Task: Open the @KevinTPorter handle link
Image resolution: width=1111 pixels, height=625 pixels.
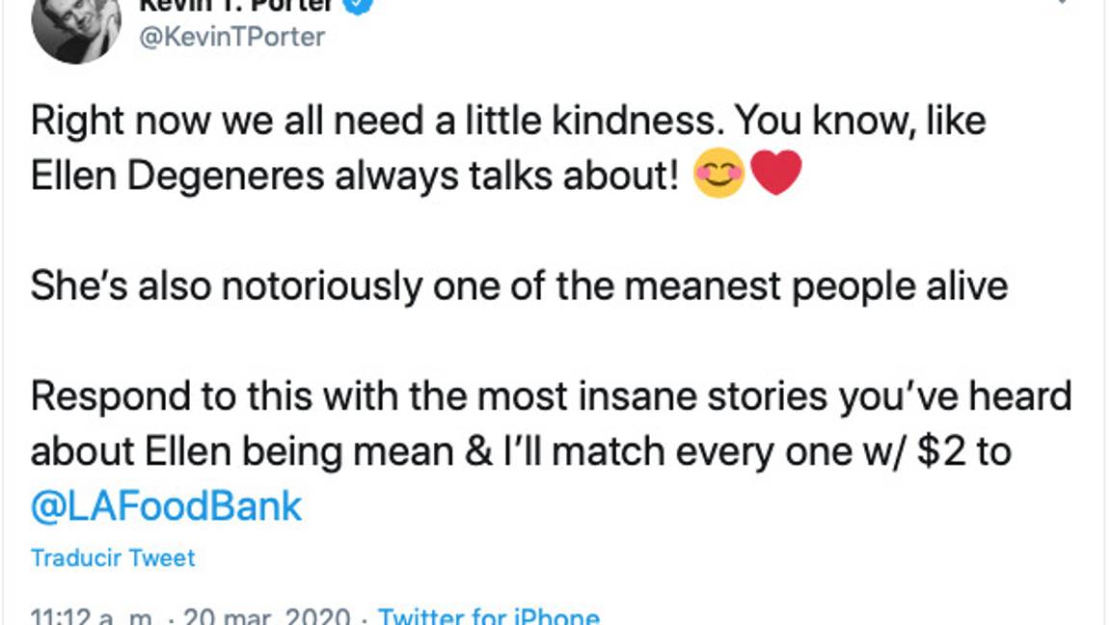Action: 233,37
